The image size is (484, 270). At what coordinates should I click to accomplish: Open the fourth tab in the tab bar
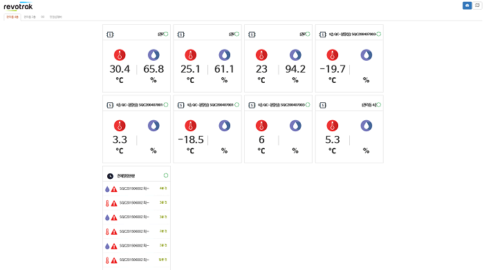(55, 17)
